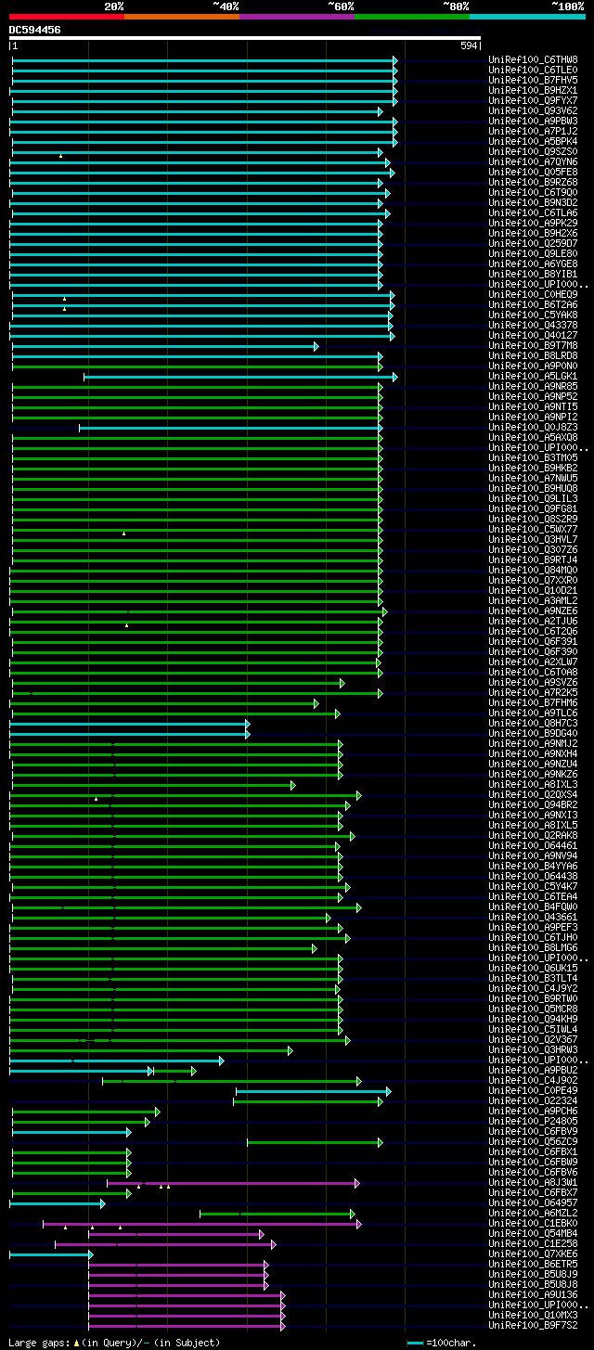594x1350 pixels.
Task: Click hit label UniRef100_A7P1J2
Action: [533, 131]
